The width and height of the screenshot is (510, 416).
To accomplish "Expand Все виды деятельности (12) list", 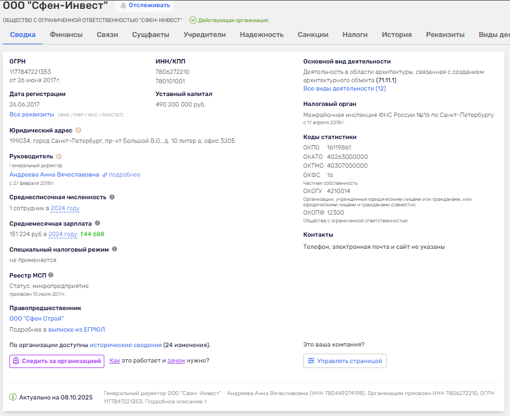I will coord(344,88).
